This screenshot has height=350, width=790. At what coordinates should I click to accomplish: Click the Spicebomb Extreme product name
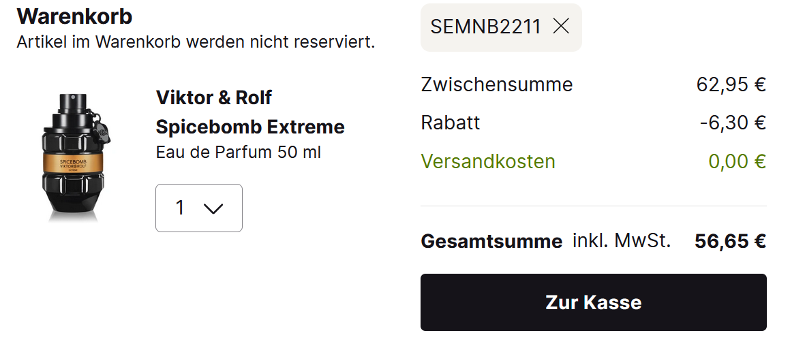[x=250, y=127]
